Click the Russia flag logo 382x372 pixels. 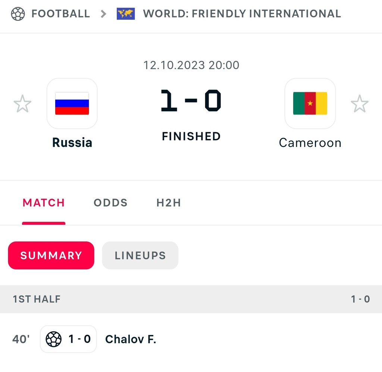pos(72,103)
